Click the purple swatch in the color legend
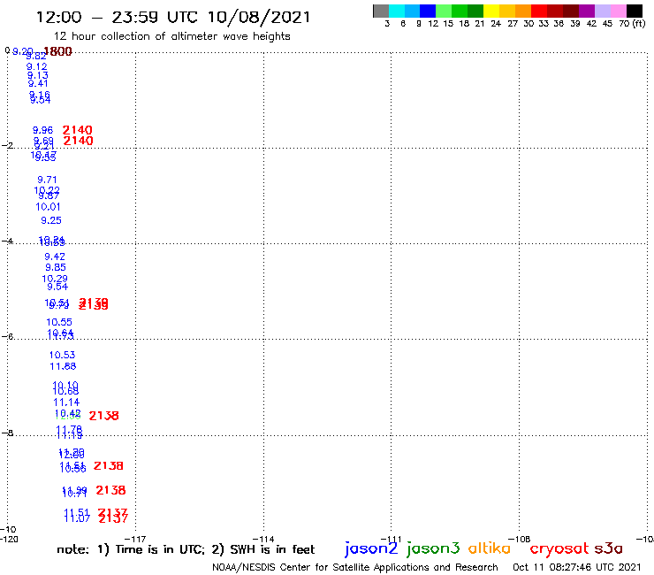The height and width of the screenshot is (575, 654). (587, 11)
